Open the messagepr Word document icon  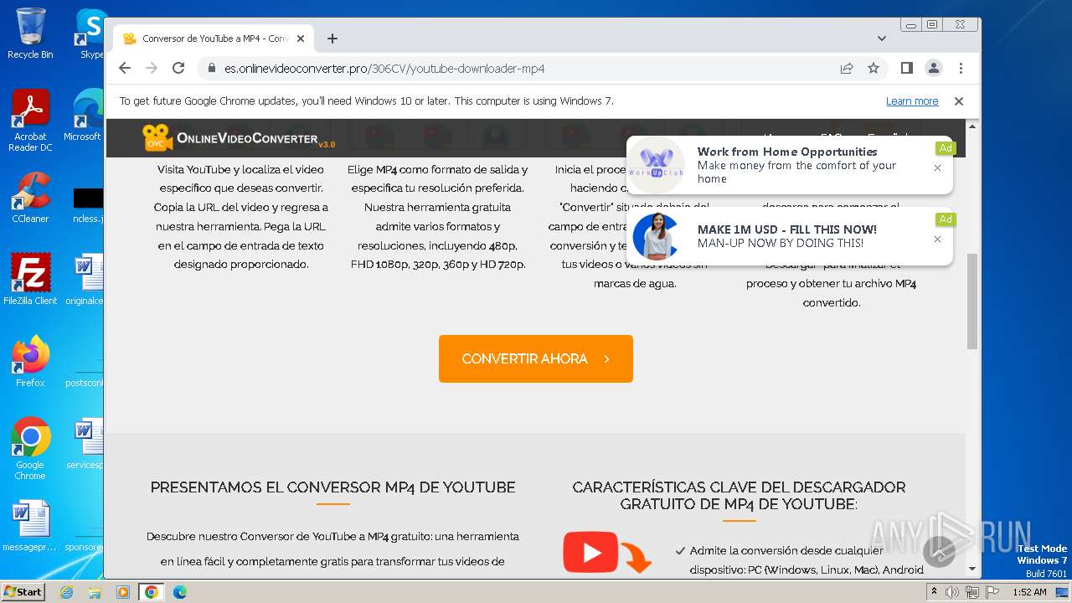pos(30,526)
